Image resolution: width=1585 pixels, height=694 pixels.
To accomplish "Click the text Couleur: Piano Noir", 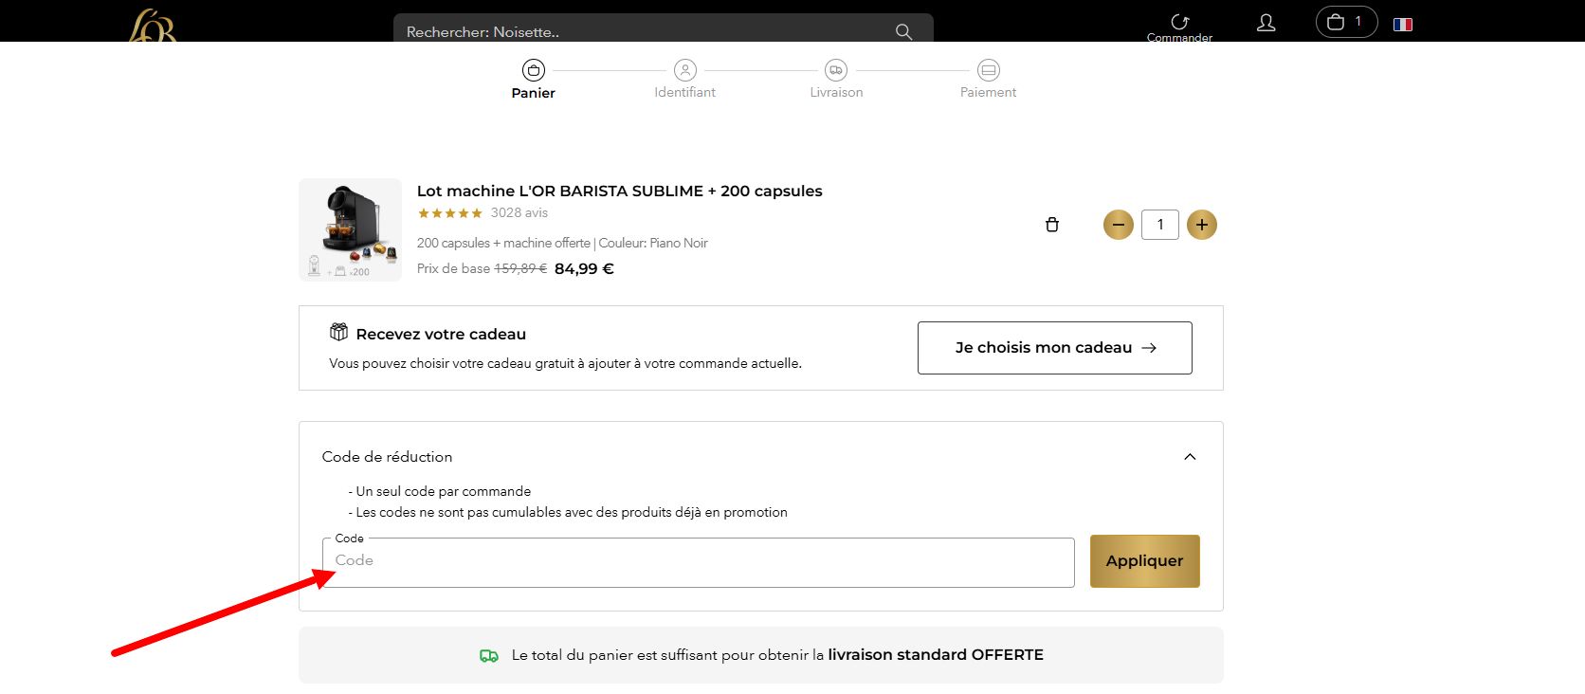I will tap(653, 243).
